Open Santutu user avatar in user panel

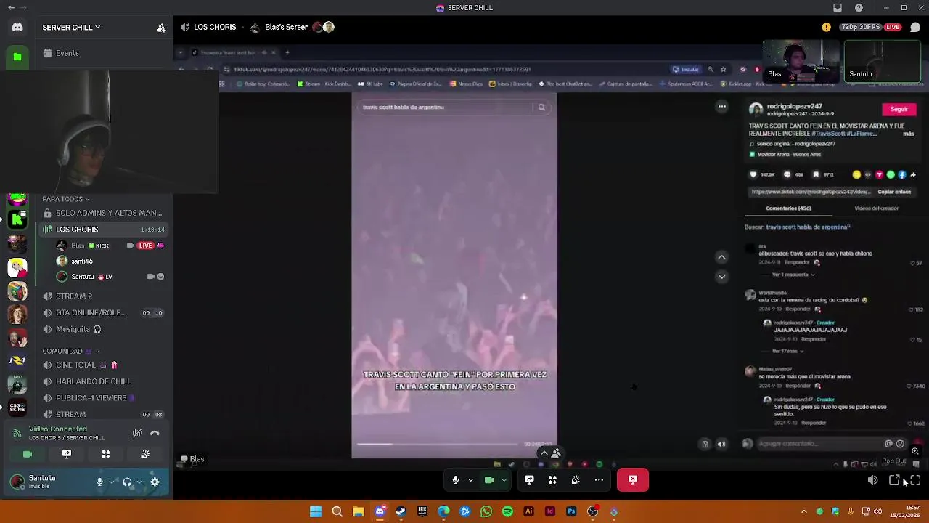click(17, 482)
